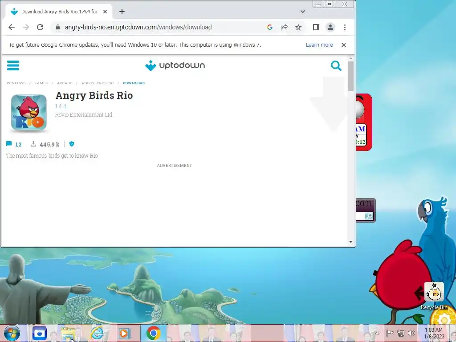Share this page via the share icon
456x342 pixels.
tap(284, 27)
